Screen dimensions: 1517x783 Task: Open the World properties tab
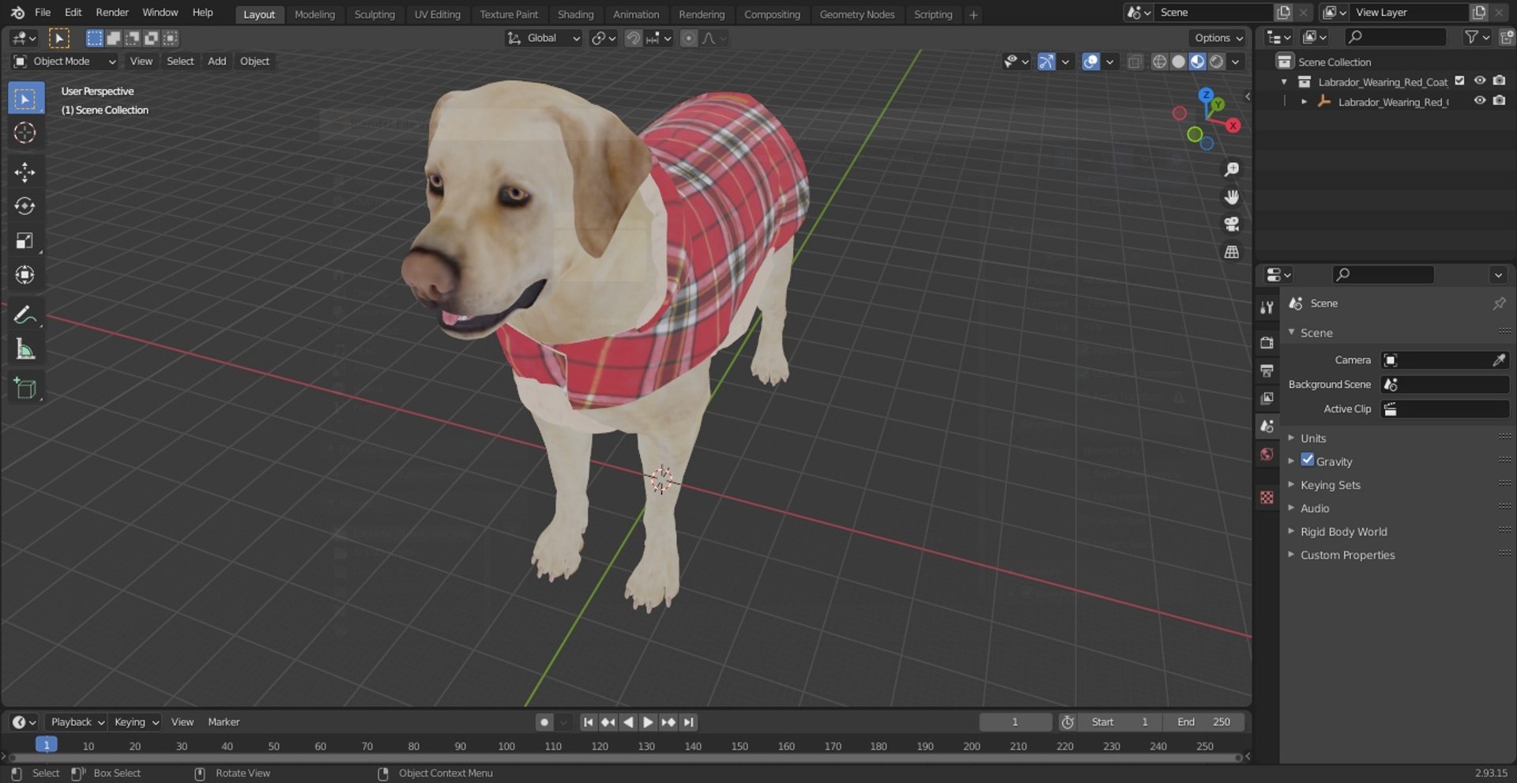click(1267, 454)
